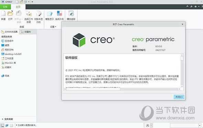Screen dimensions: 203x128
Task: Select the Working Directory (工作目录) item
Action: (x=7, y=58)
